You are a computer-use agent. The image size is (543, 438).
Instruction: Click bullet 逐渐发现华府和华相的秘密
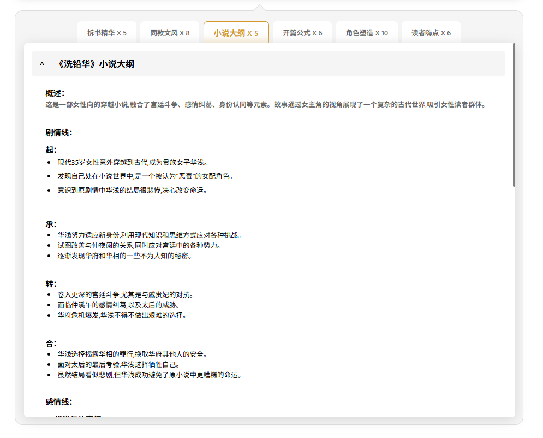click(x=124, y=256)
